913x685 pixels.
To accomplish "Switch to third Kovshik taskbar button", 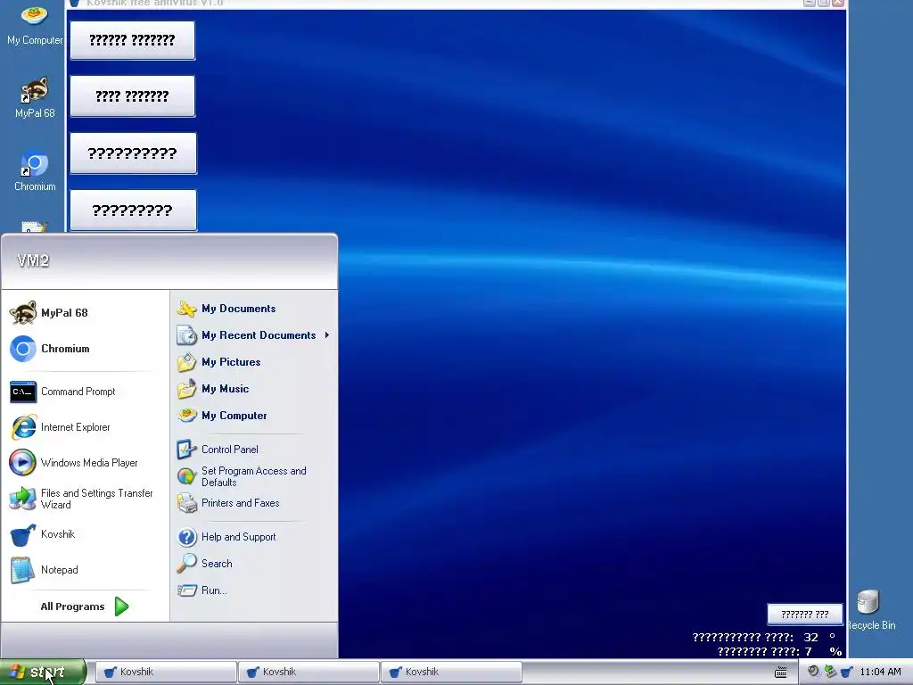I will pos(451,672).
